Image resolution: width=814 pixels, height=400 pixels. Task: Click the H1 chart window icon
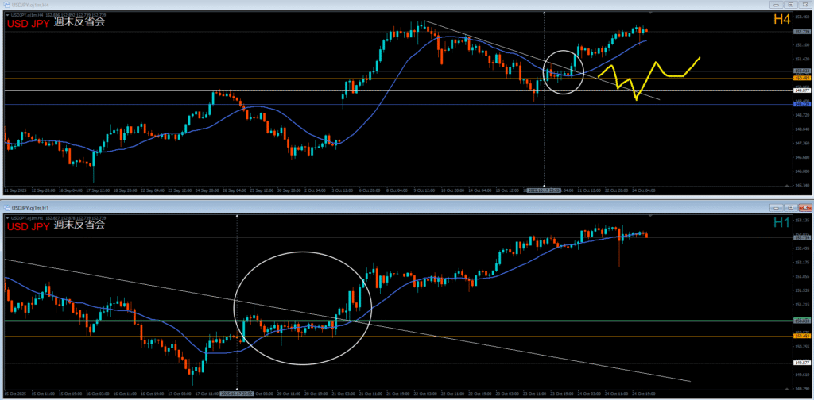click(6, 206)
